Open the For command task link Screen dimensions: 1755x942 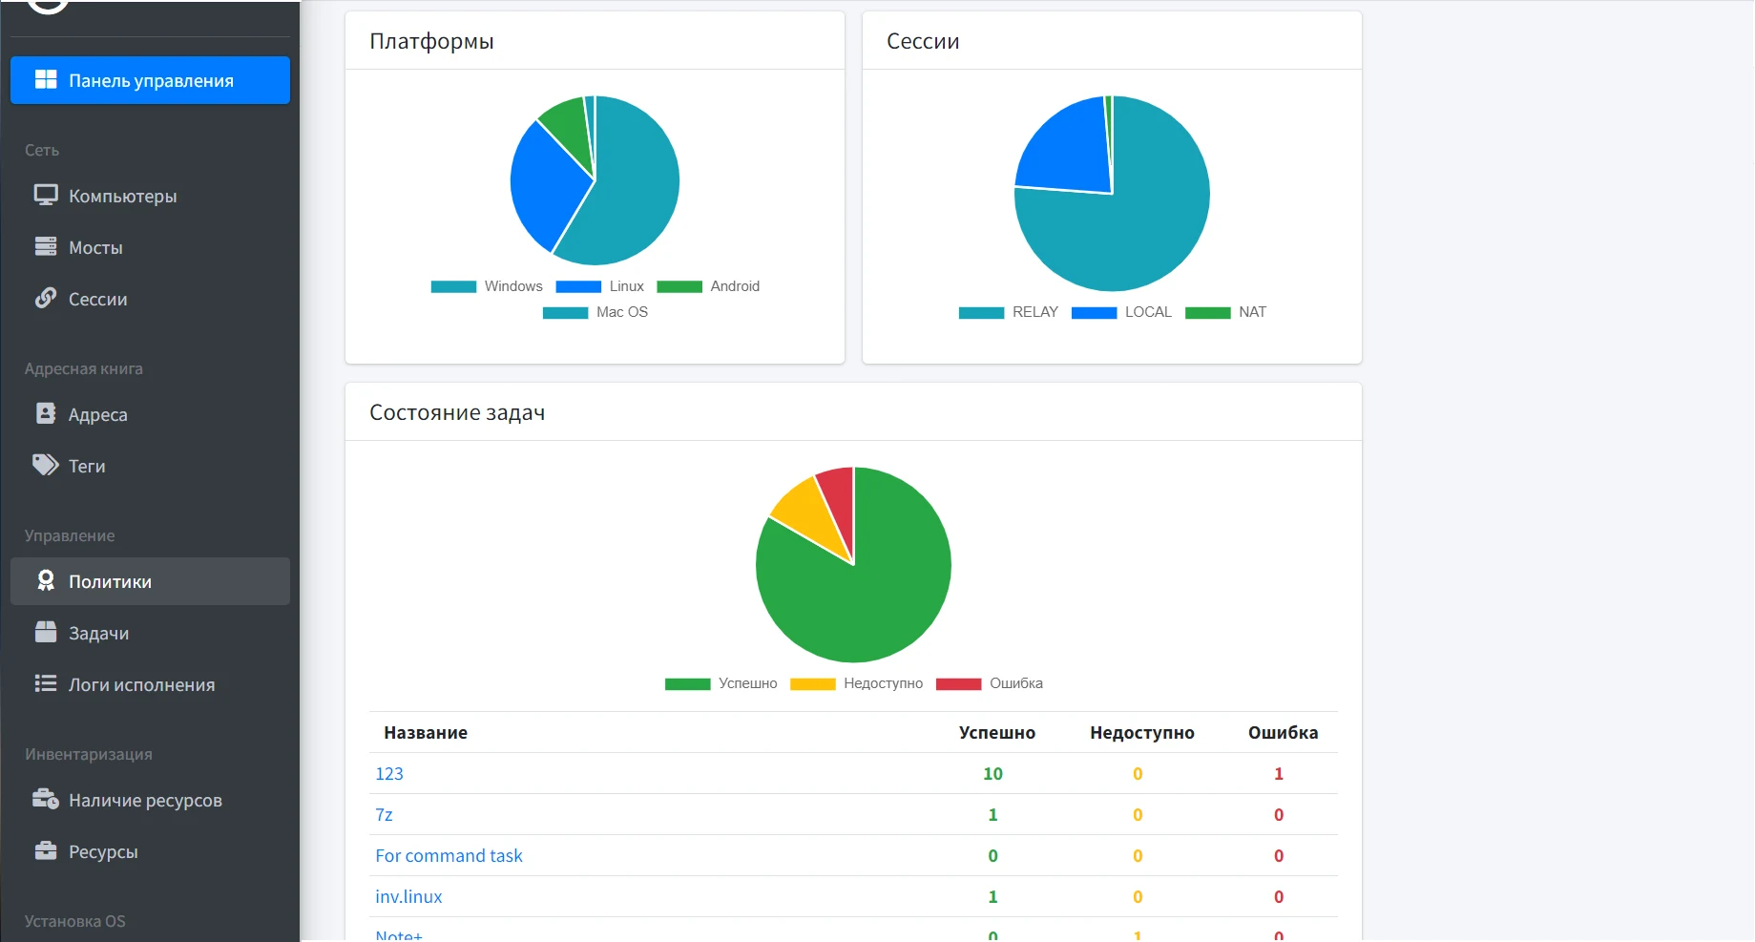click(x=449, y=855)
